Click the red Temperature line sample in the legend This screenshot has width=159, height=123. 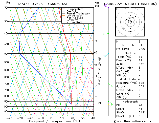63,9
